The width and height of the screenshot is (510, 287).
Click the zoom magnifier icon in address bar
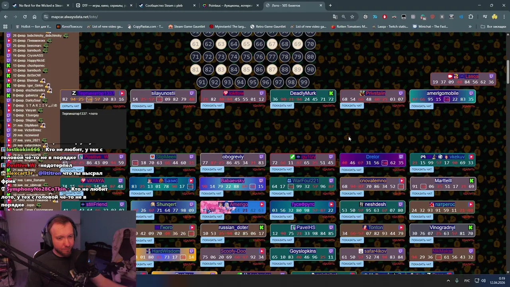click(343, 17)
